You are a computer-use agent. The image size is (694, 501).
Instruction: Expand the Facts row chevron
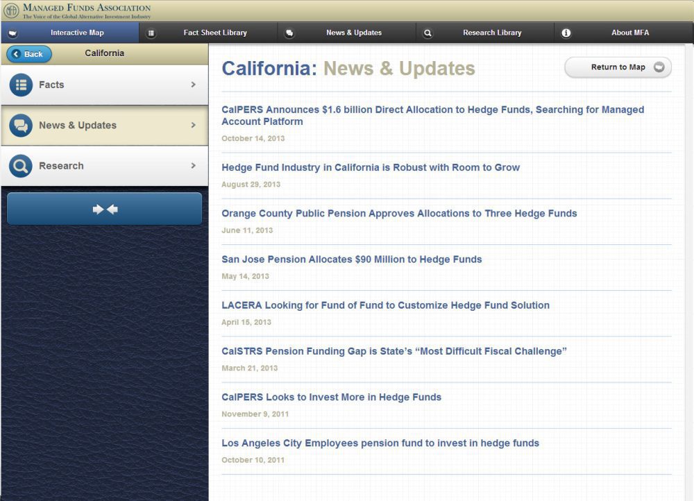tap(193, 85)
